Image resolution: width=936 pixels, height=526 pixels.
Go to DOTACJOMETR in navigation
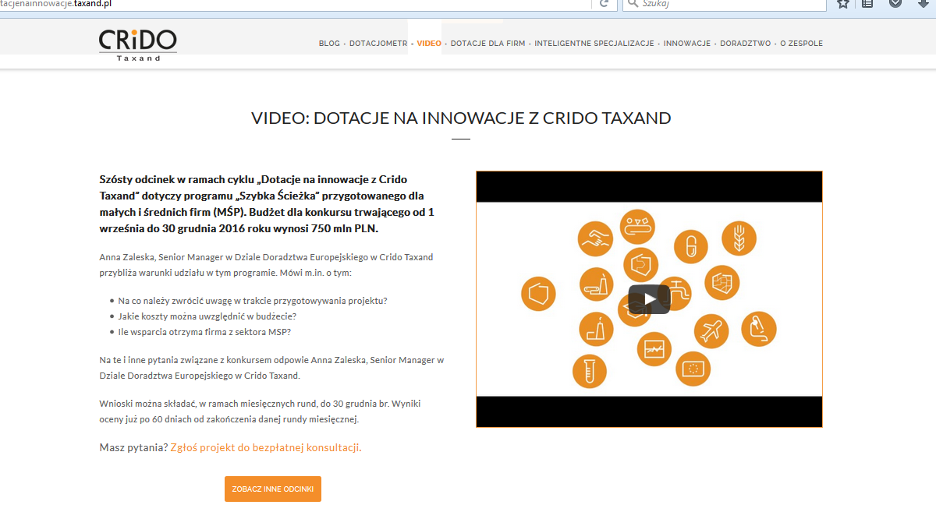[378, 44]
